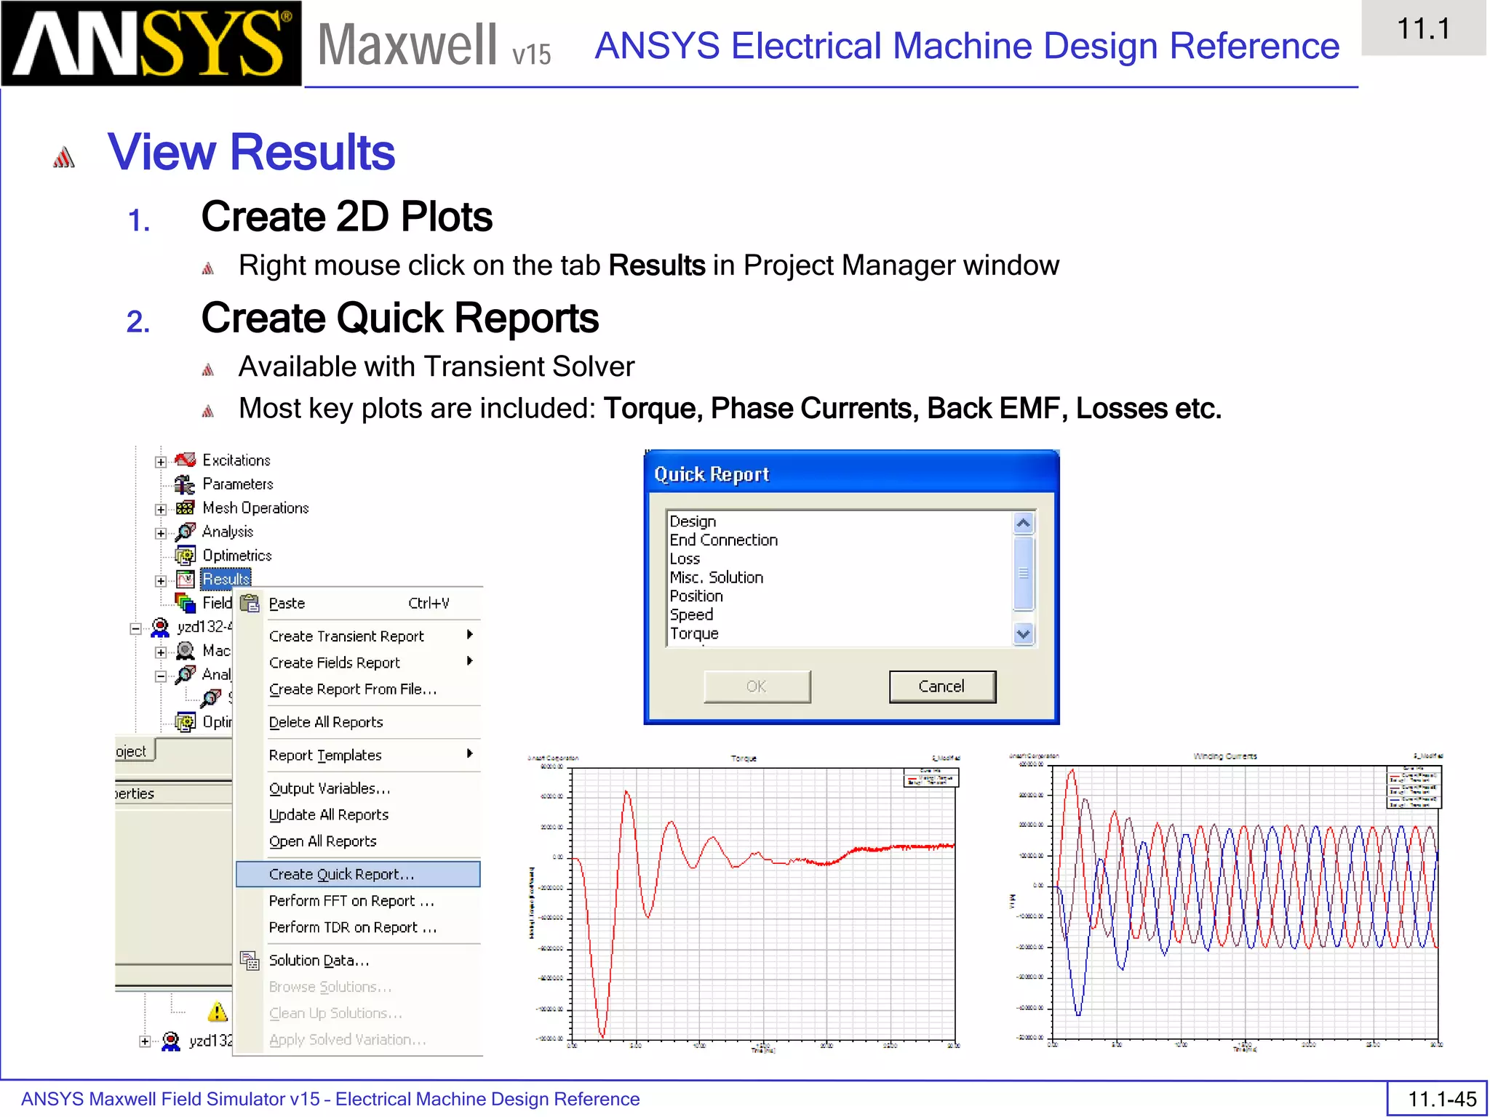Open Output Variables entry
The width and height of the screenshot is (1490, 1117).
[x=358, y=788]
